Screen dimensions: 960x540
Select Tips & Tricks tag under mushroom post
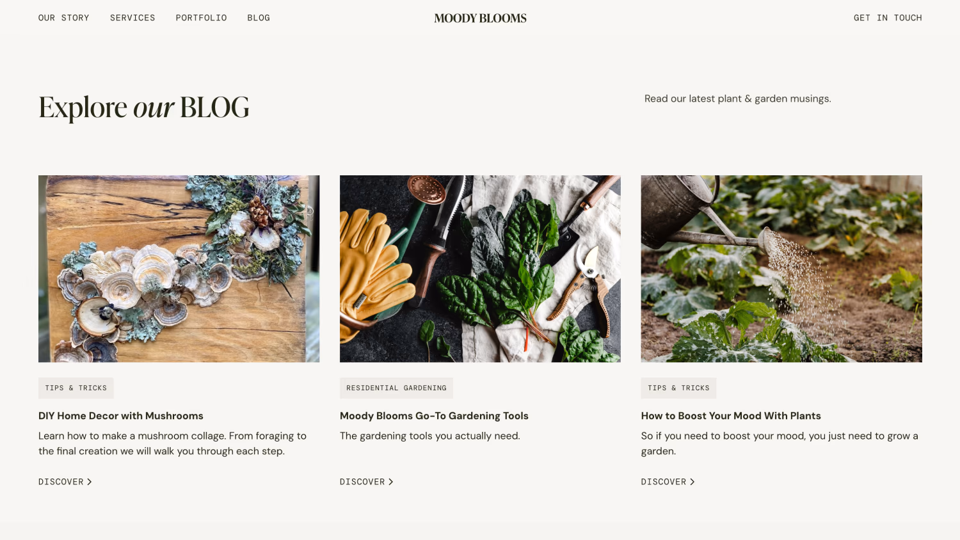coord(76,388)
